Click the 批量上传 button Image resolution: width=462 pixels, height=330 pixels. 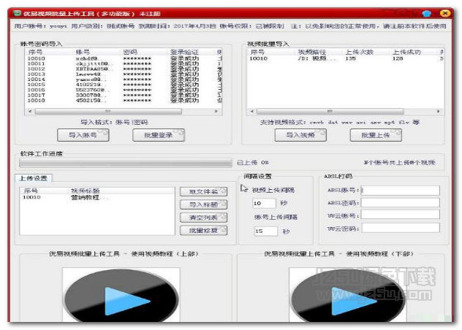(x=376, y=135)
